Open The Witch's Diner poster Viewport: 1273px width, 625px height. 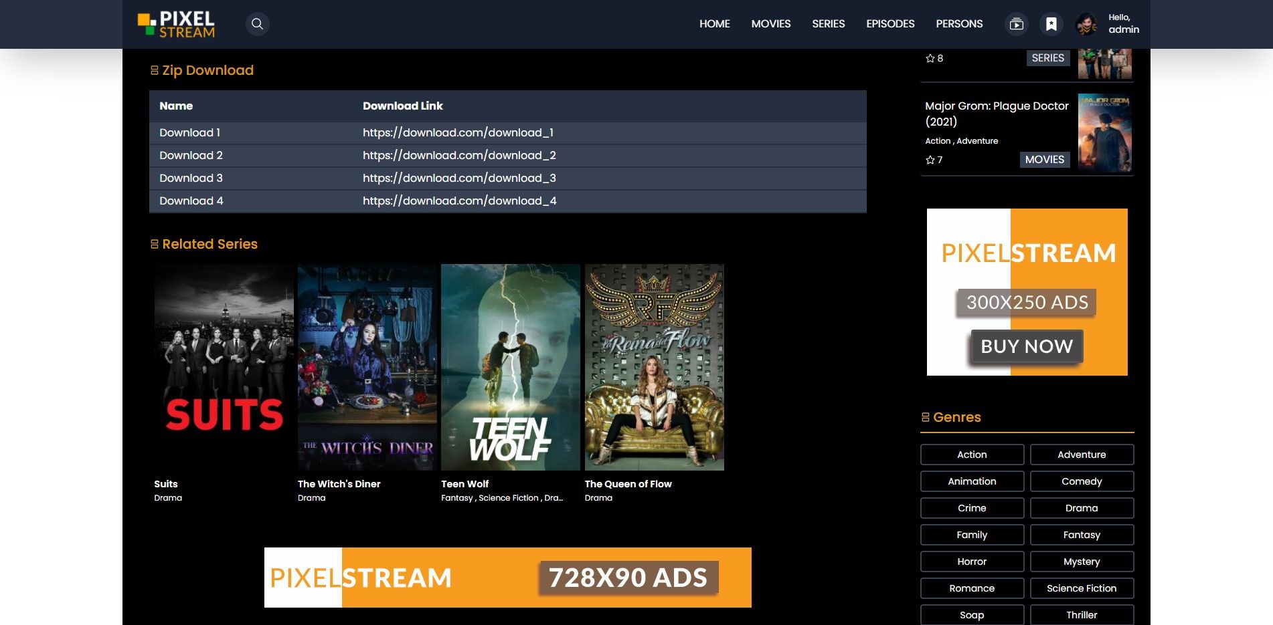click(x=367, y=367)
